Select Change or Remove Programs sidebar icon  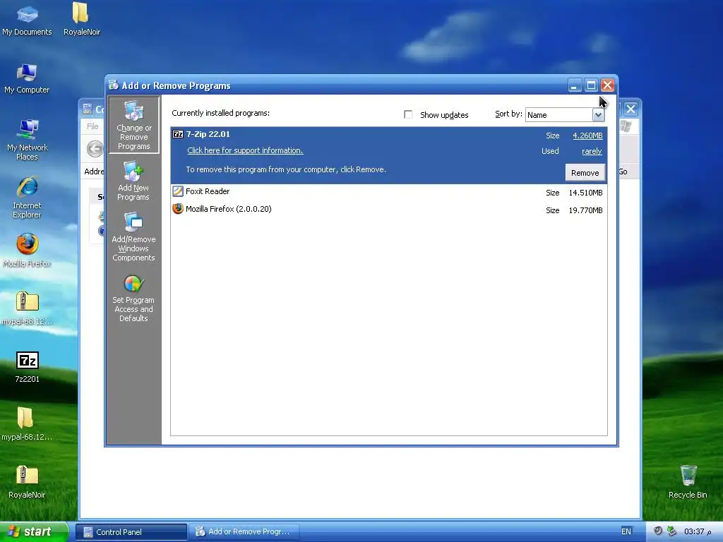point(133,124)
